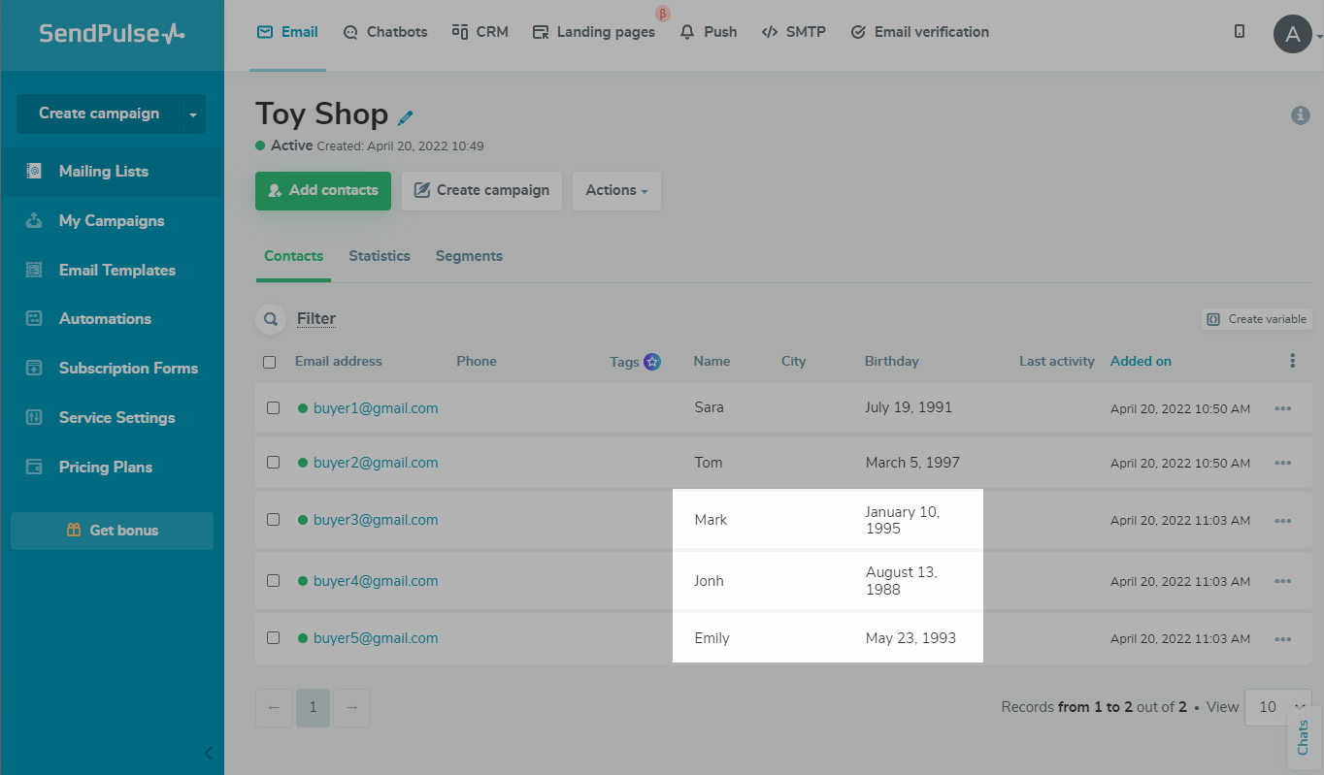Click the info icon at top right
Viewport: 1324px width, 775px height.
(x=1301, y=115)
